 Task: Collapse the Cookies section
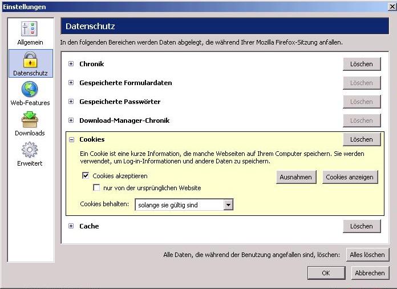(71, 139)
